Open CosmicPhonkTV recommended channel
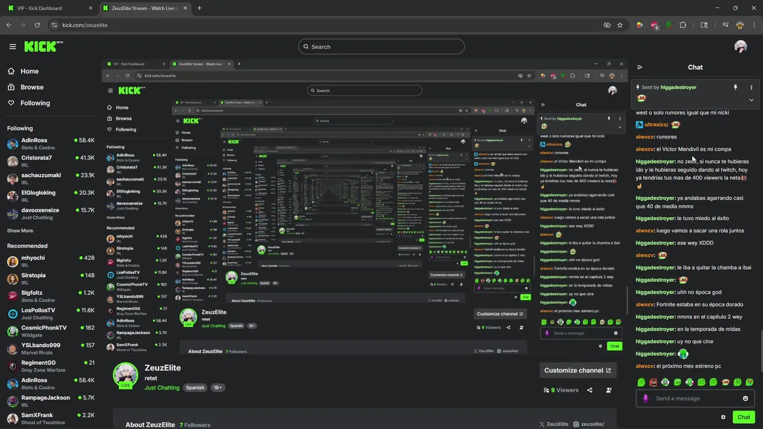This screenshot has width=763, height=429. pyautogui.click(x=51, y=331)
